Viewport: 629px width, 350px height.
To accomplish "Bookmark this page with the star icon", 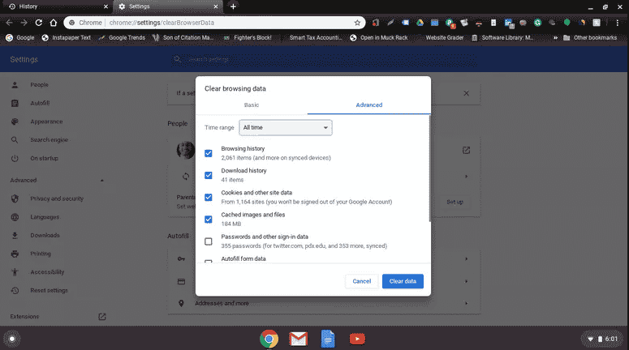I will pos(357,23).
